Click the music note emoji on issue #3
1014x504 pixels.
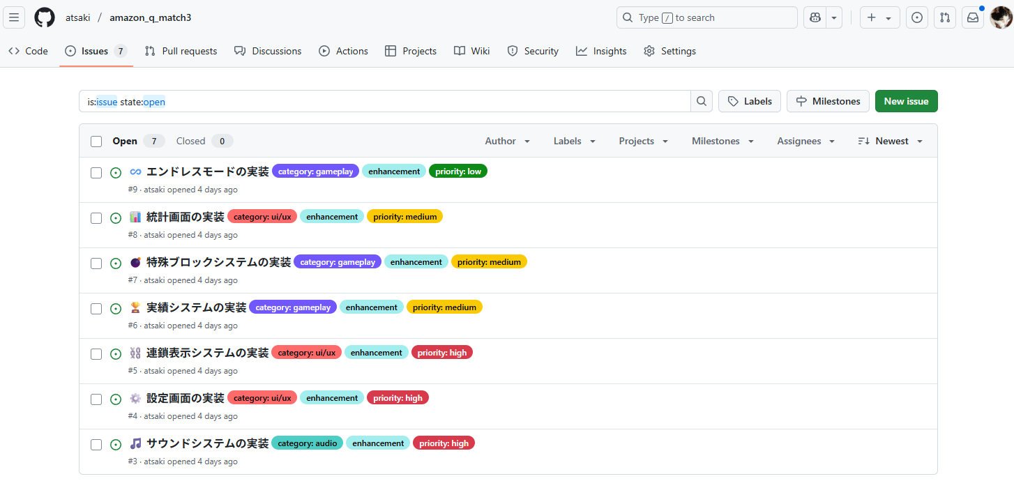135,443
